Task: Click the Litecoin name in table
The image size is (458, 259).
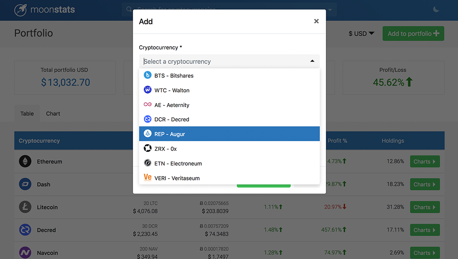Action: click(48, 207)
